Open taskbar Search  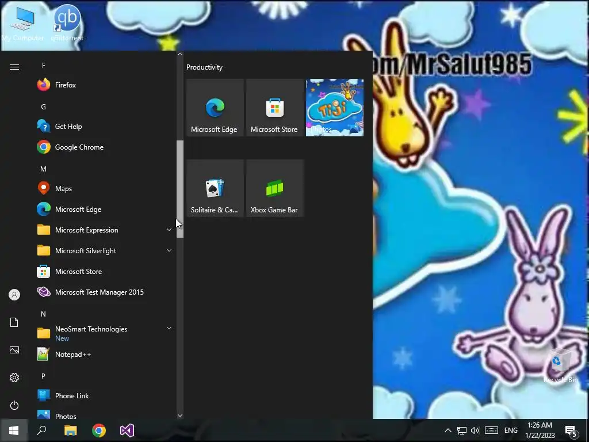(41, 430)
